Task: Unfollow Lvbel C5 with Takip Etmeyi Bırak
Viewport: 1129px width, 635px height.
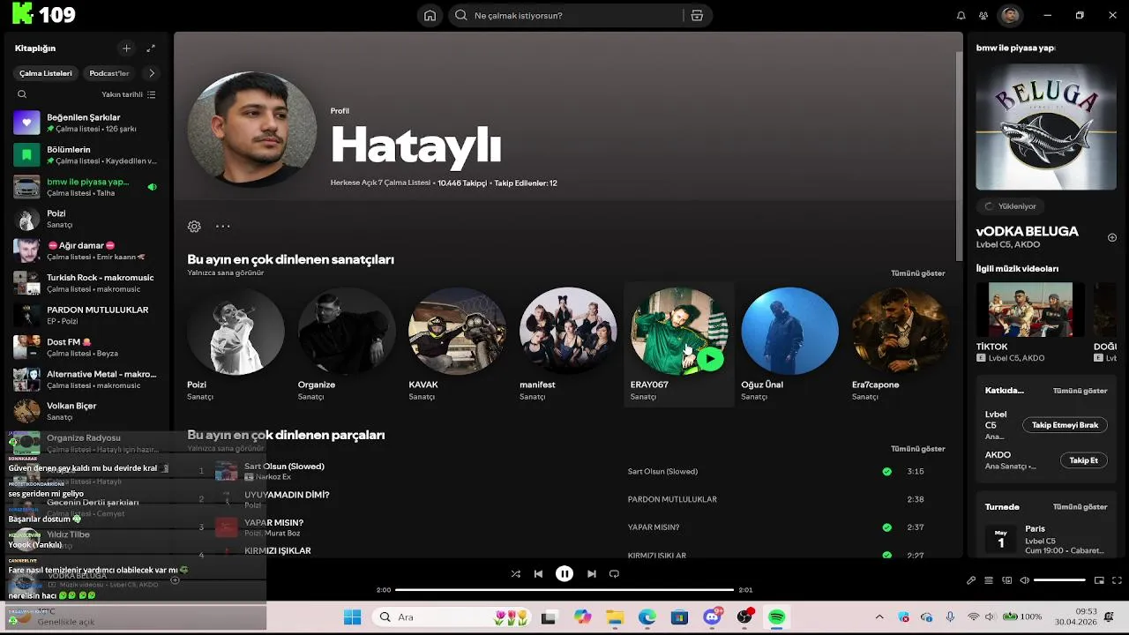Action: point(1065,425)
